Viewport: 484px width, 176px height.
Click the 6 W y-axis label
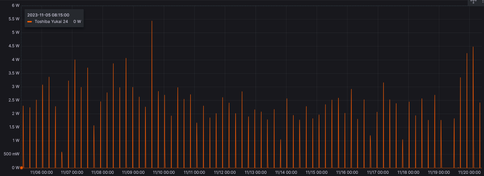click(16, 5)
